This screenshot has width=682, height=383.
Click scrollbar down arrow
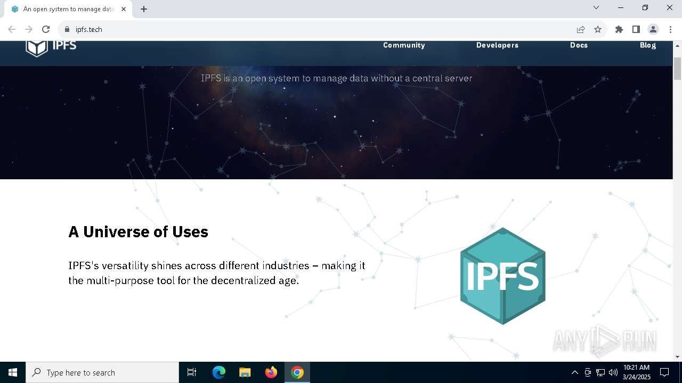coord(677,357)
